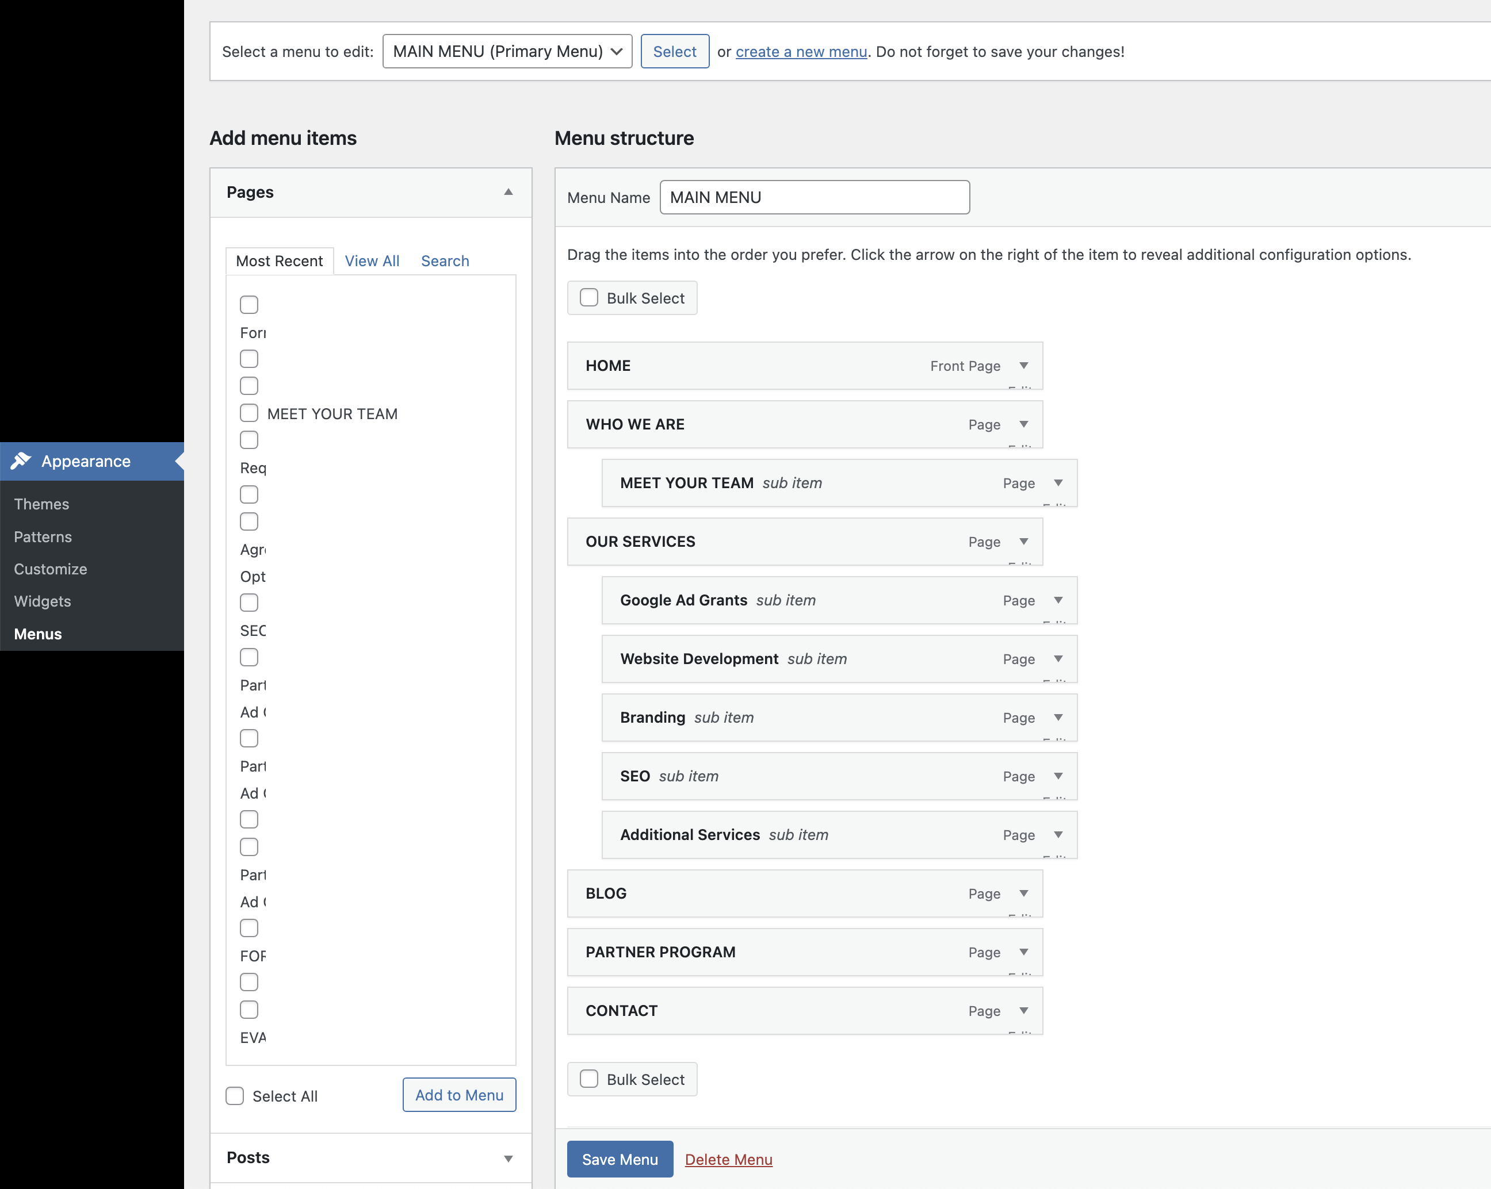Collapse the Pages panel
Viewport: 1491px width, 1189px height.
[x=509, y=192]
